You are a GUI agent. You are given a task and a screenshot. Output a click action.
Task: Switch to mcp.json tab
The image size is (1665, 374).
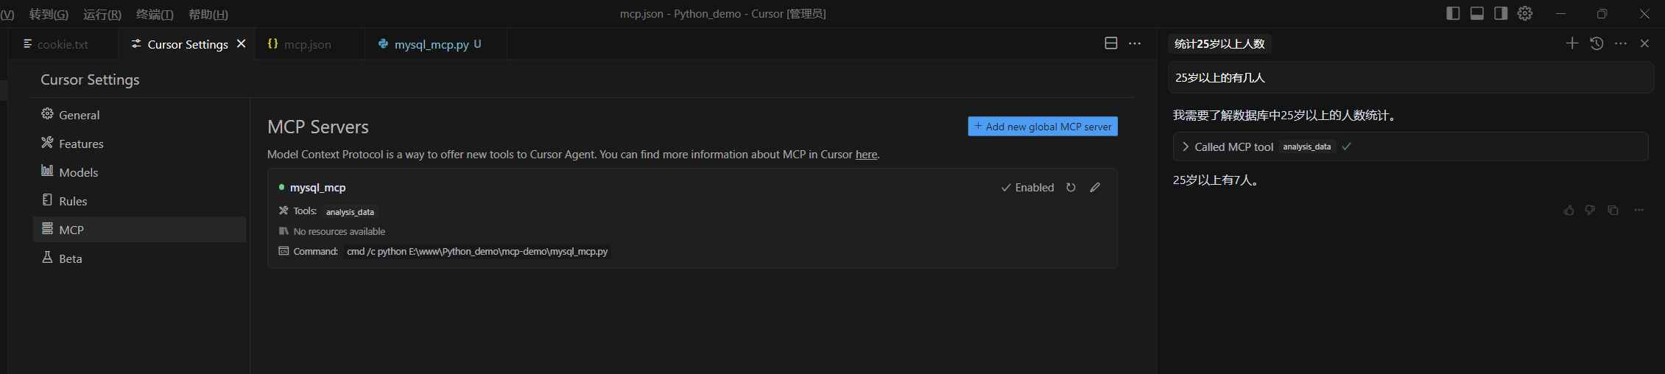click(x=308, y=44)
